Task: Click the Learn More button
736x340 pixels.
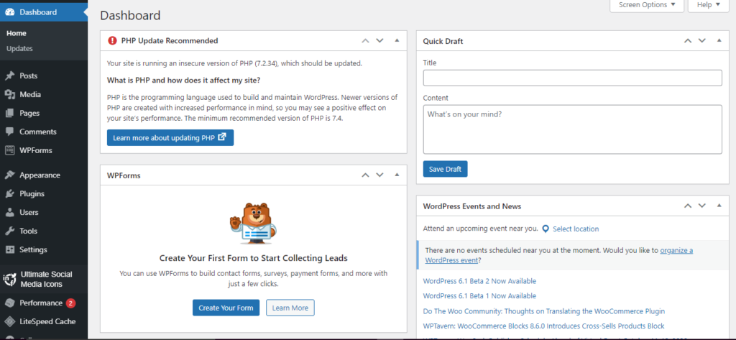Action: [290, 308]
